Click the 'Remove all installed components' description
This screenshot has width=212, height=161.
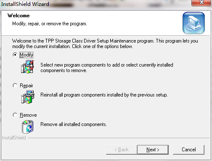[x=74, y=124]
